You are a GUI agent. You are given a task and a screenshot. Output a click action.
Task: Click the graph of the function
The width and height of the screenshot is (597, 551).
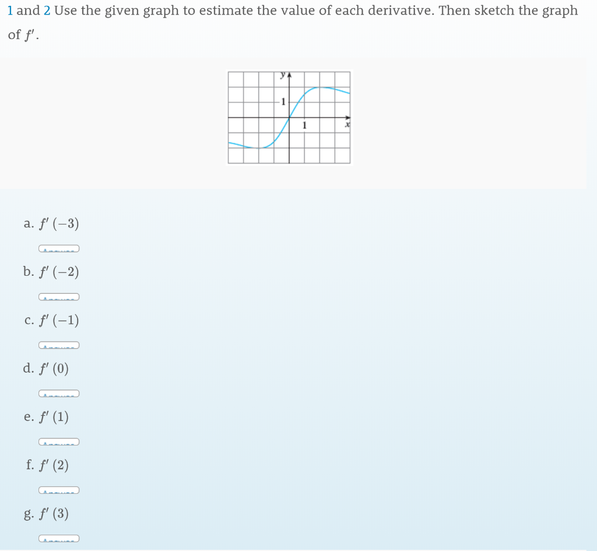(289, 117)
